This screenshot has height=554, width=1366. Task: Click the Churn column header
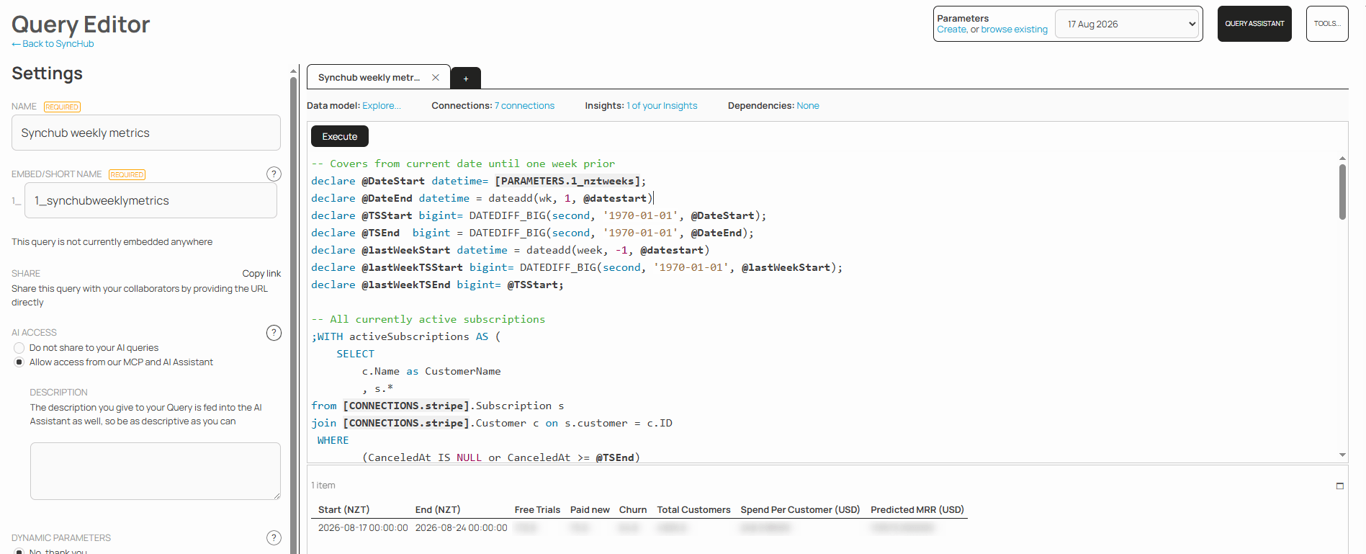click(633, 510)
